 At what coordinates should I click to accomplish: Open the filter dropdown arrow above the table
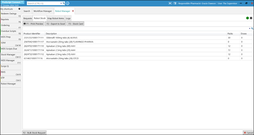click(250, 29)
